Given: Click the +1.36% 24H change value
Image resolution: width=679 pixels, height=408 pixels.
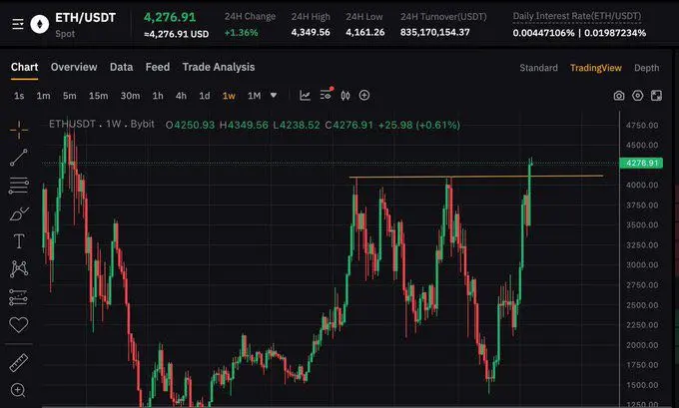Looking at the screenshot, I should [x=242, y=33].
